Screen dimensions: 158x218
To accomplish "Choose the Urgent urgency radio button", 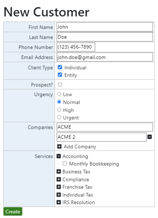I will [x=59, y=117].
